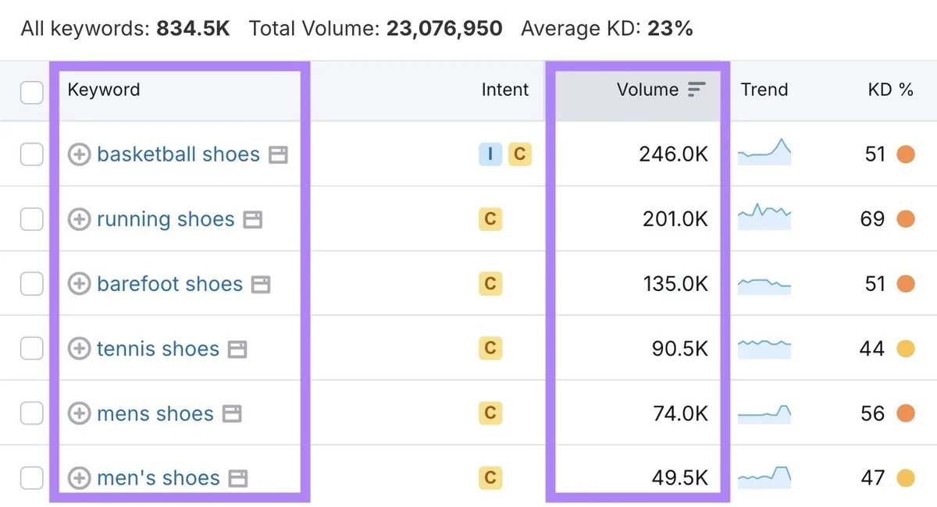View trend sparkline for barefoot shoes

point(764,285)
